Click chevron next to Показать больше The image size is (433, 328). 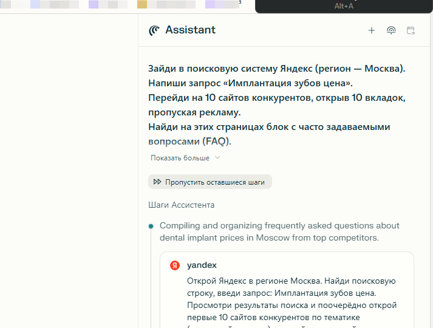pos(217,157)
